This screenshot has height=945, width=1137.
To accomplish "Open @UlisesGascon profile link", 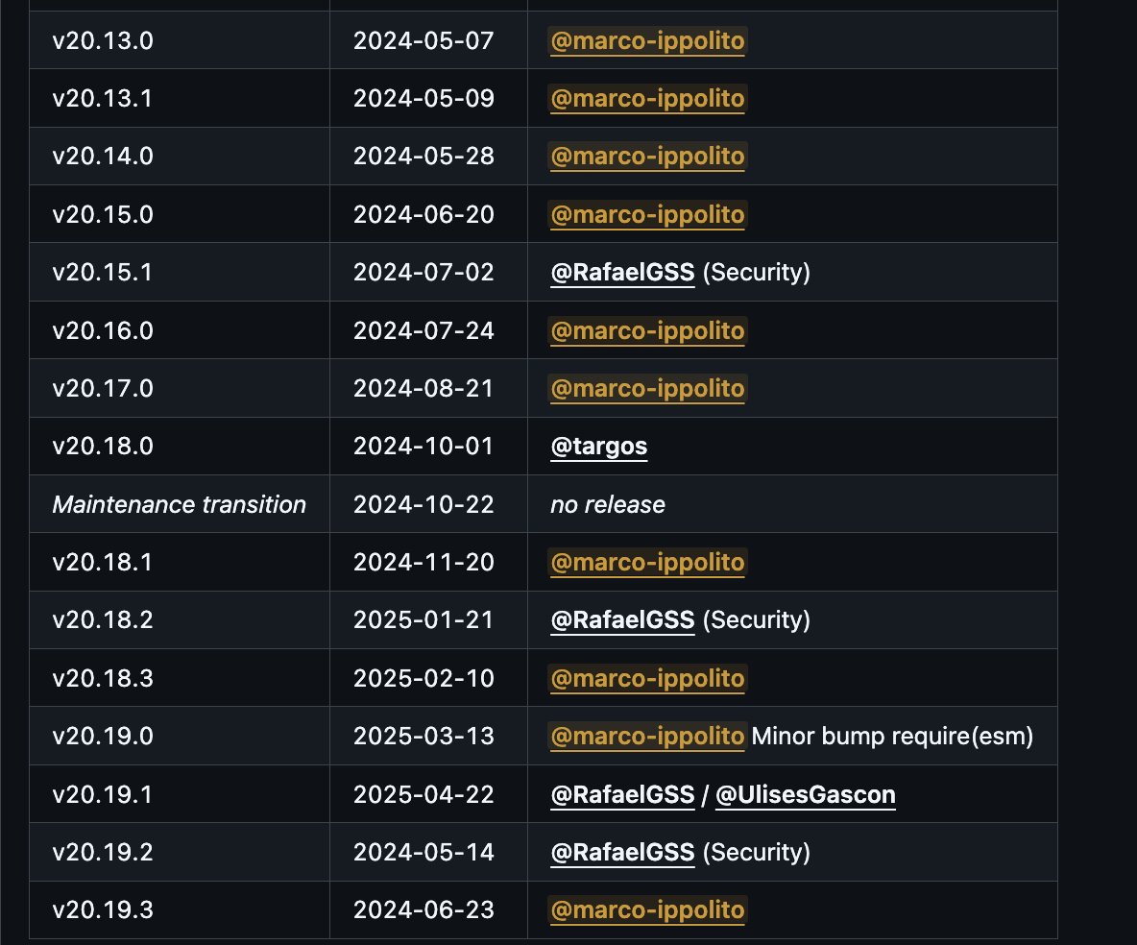I will [805, 794].
